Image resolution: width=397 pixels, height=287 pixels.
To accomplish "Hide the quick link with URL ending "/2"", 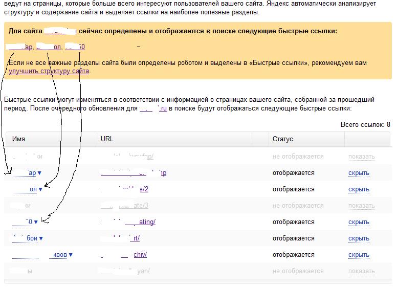I will pos(359,189).
